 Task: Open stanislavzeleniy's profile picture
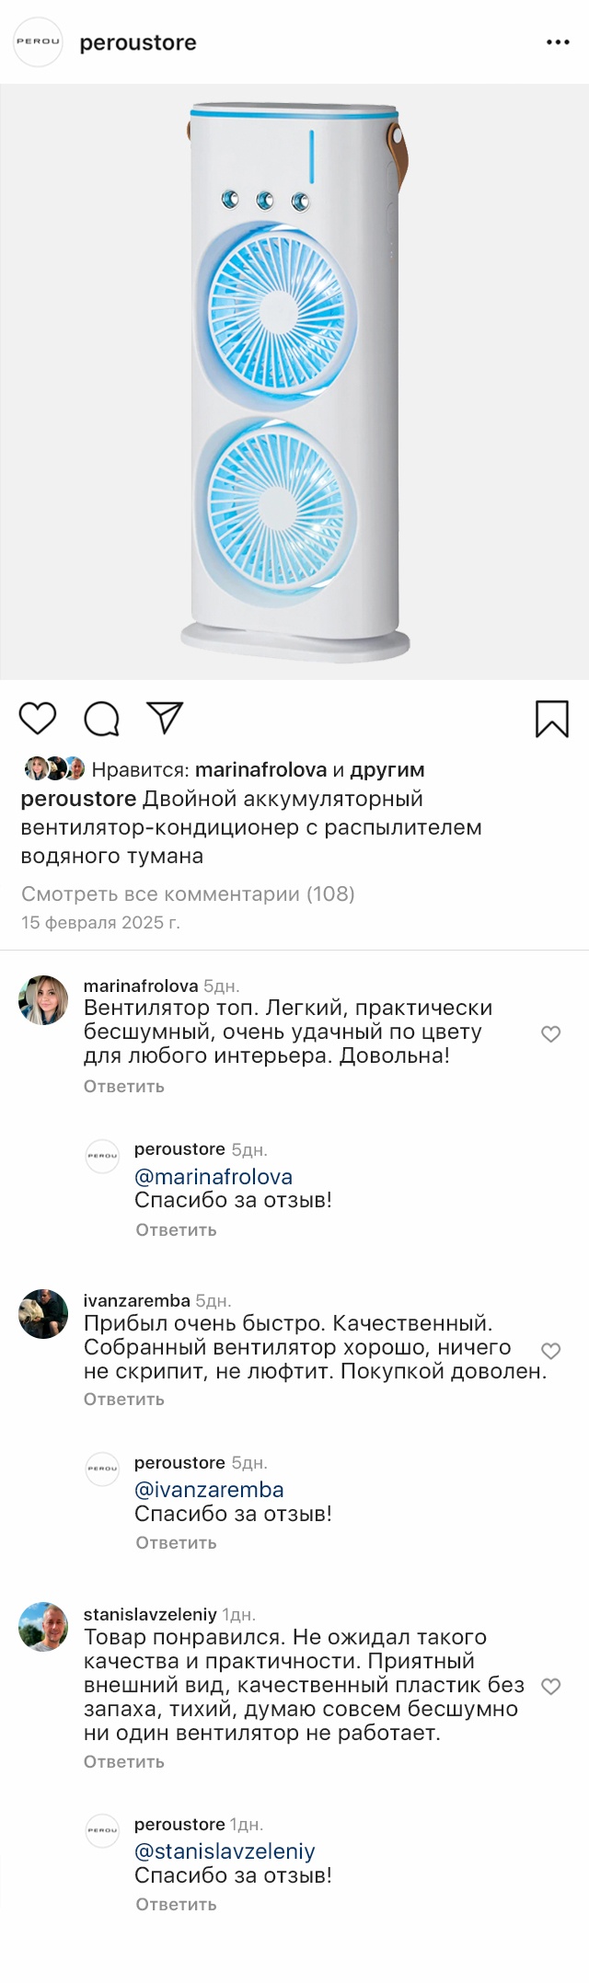click(43, 1627)
